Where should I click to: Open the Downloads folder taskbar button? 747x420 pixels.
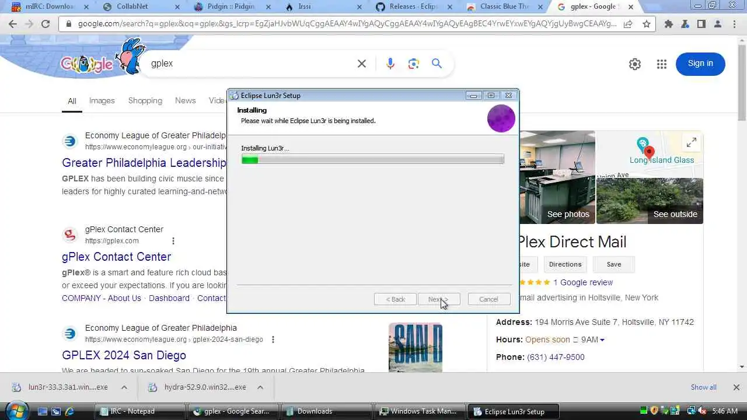pos(326,411)
